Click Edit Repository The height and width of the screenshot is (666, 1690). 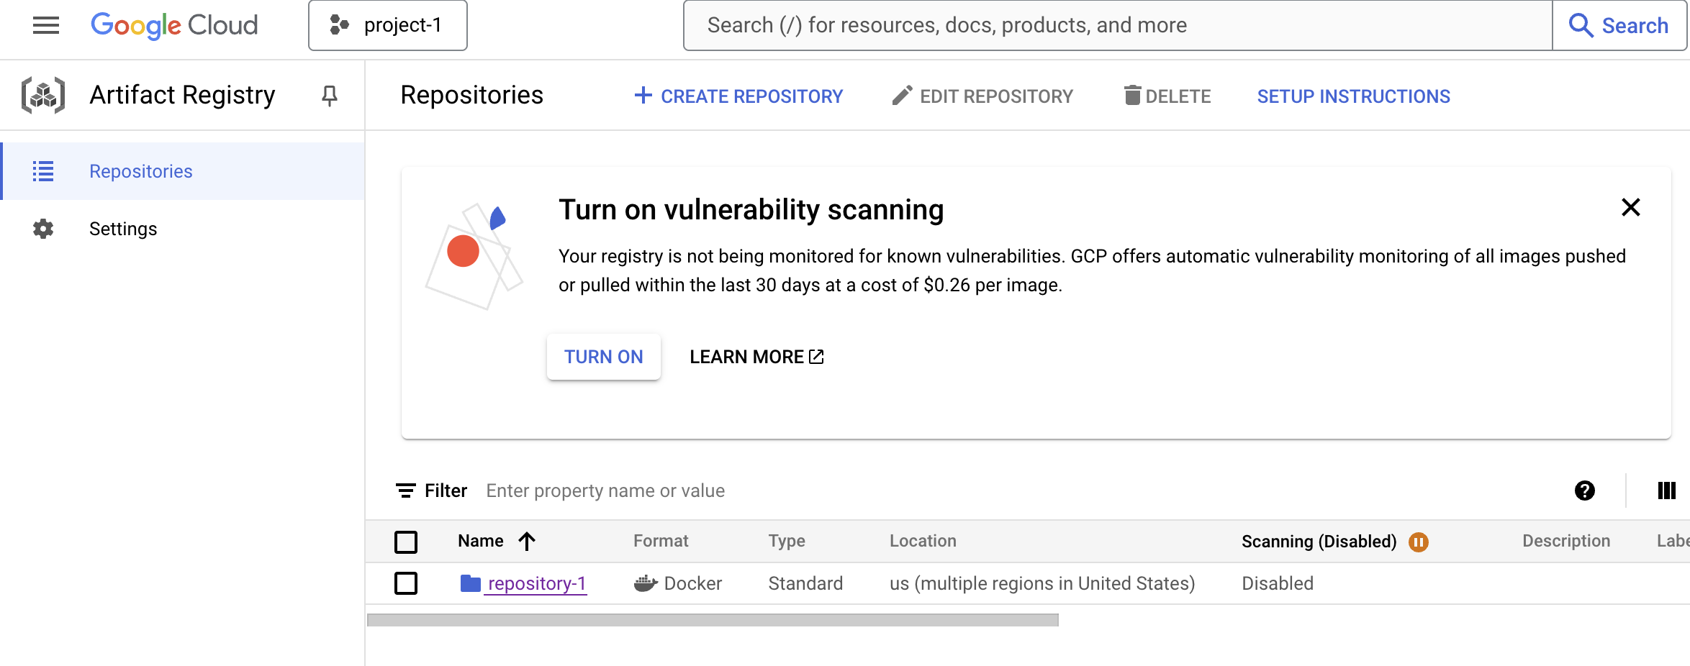(982, 96)
